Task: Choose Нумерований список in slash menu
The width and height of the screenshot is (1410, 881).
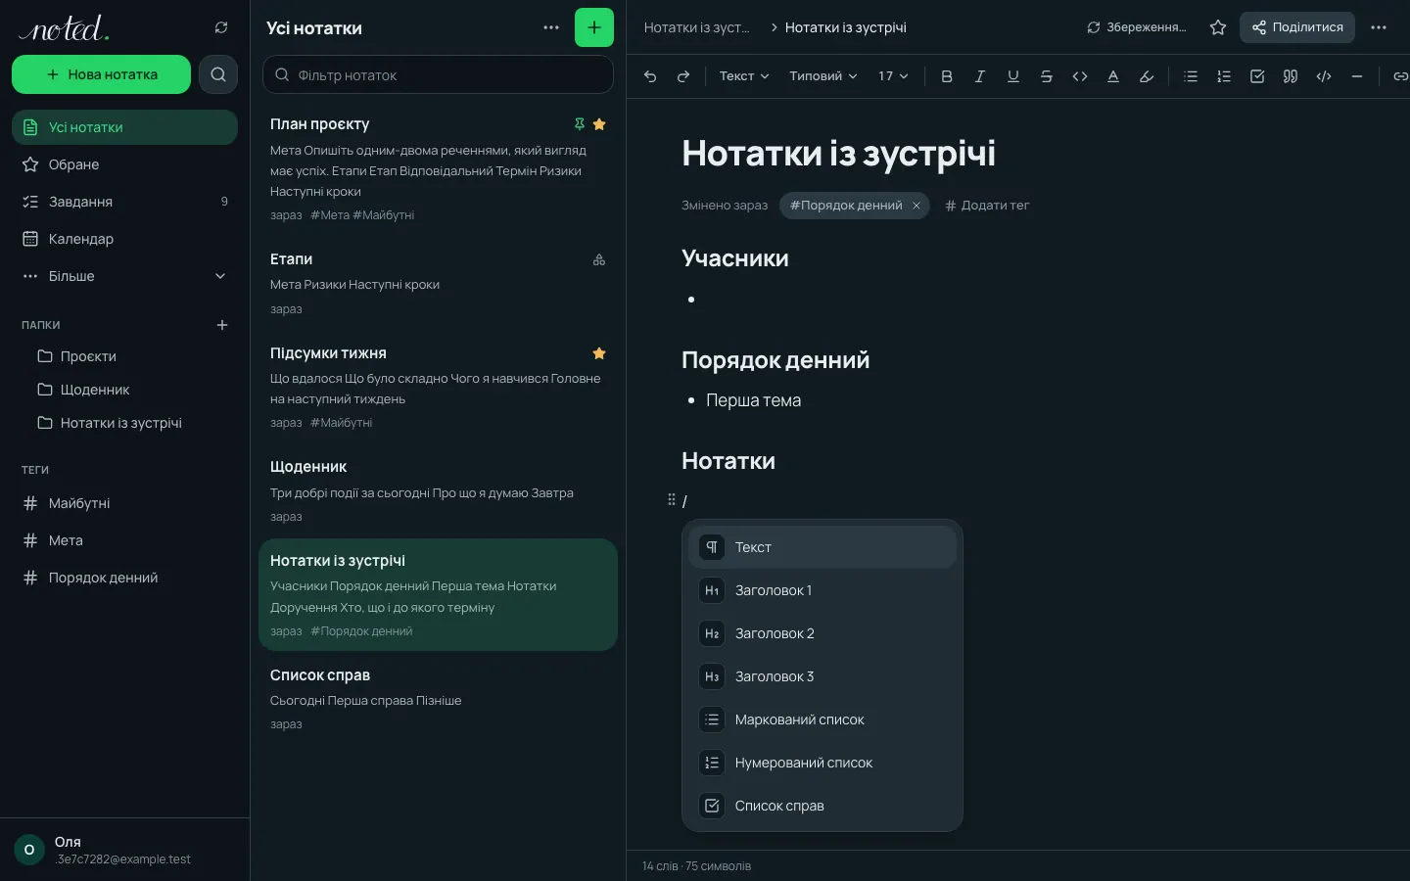Action: pos(822,763)
